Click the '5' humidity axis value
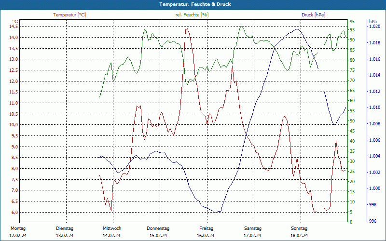This screenshot has height=241, width=386. tap(351, 212)
